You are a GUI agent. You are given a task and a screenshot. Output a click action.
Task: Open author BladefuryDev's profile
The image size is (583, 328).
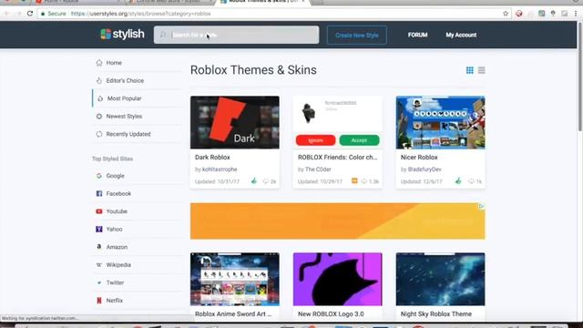(424, 169)
